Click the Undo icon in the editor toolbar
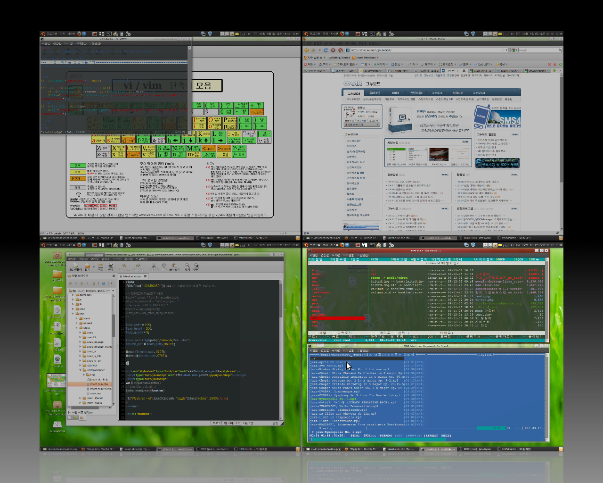The width and height of the screenshot is (603, 483). [124, 266]
